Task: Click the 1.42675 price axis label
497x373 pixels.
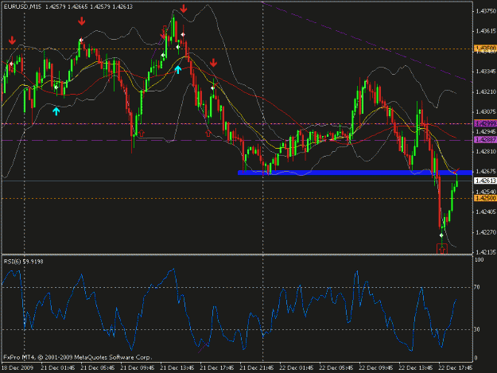Action: pos(486,172)
